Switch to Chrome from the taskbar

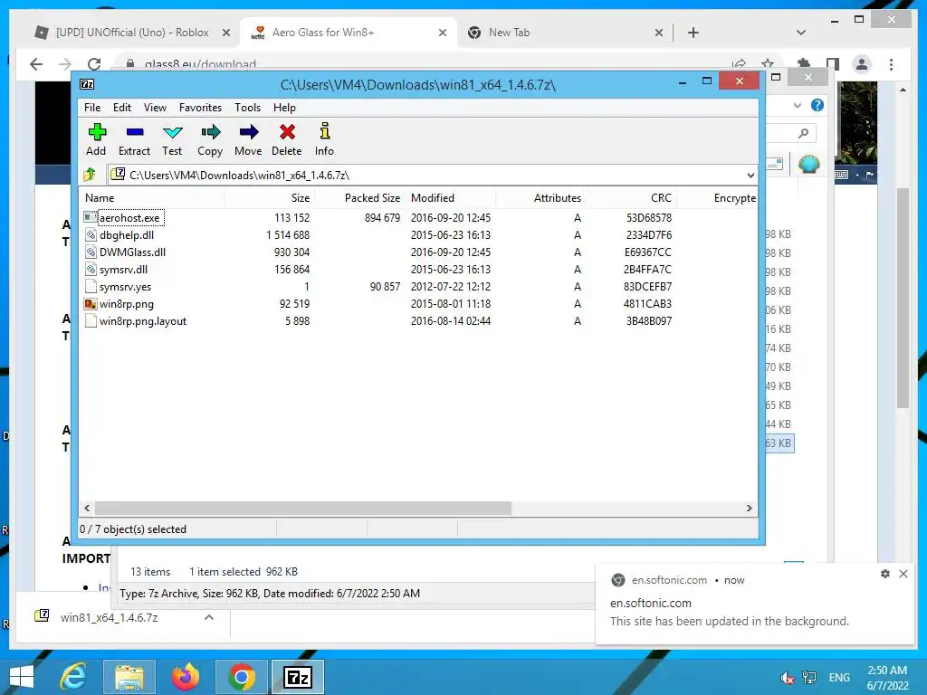pos(241,677)
